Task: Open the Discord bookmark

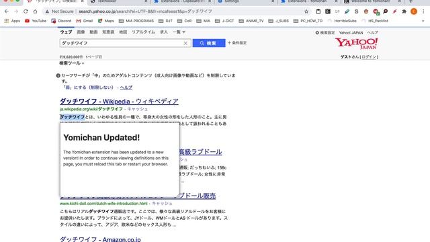Action: [61, 21]
